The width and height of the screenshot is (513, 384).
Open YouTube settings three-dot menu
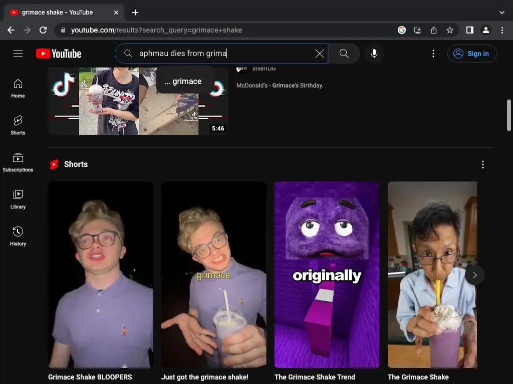pyautogui.click(x=433, y=53)
